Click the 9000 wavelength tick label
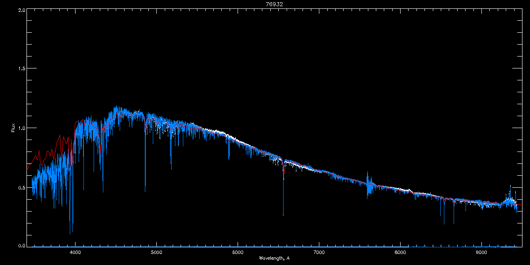530x265 pixels. pos(481,253)
